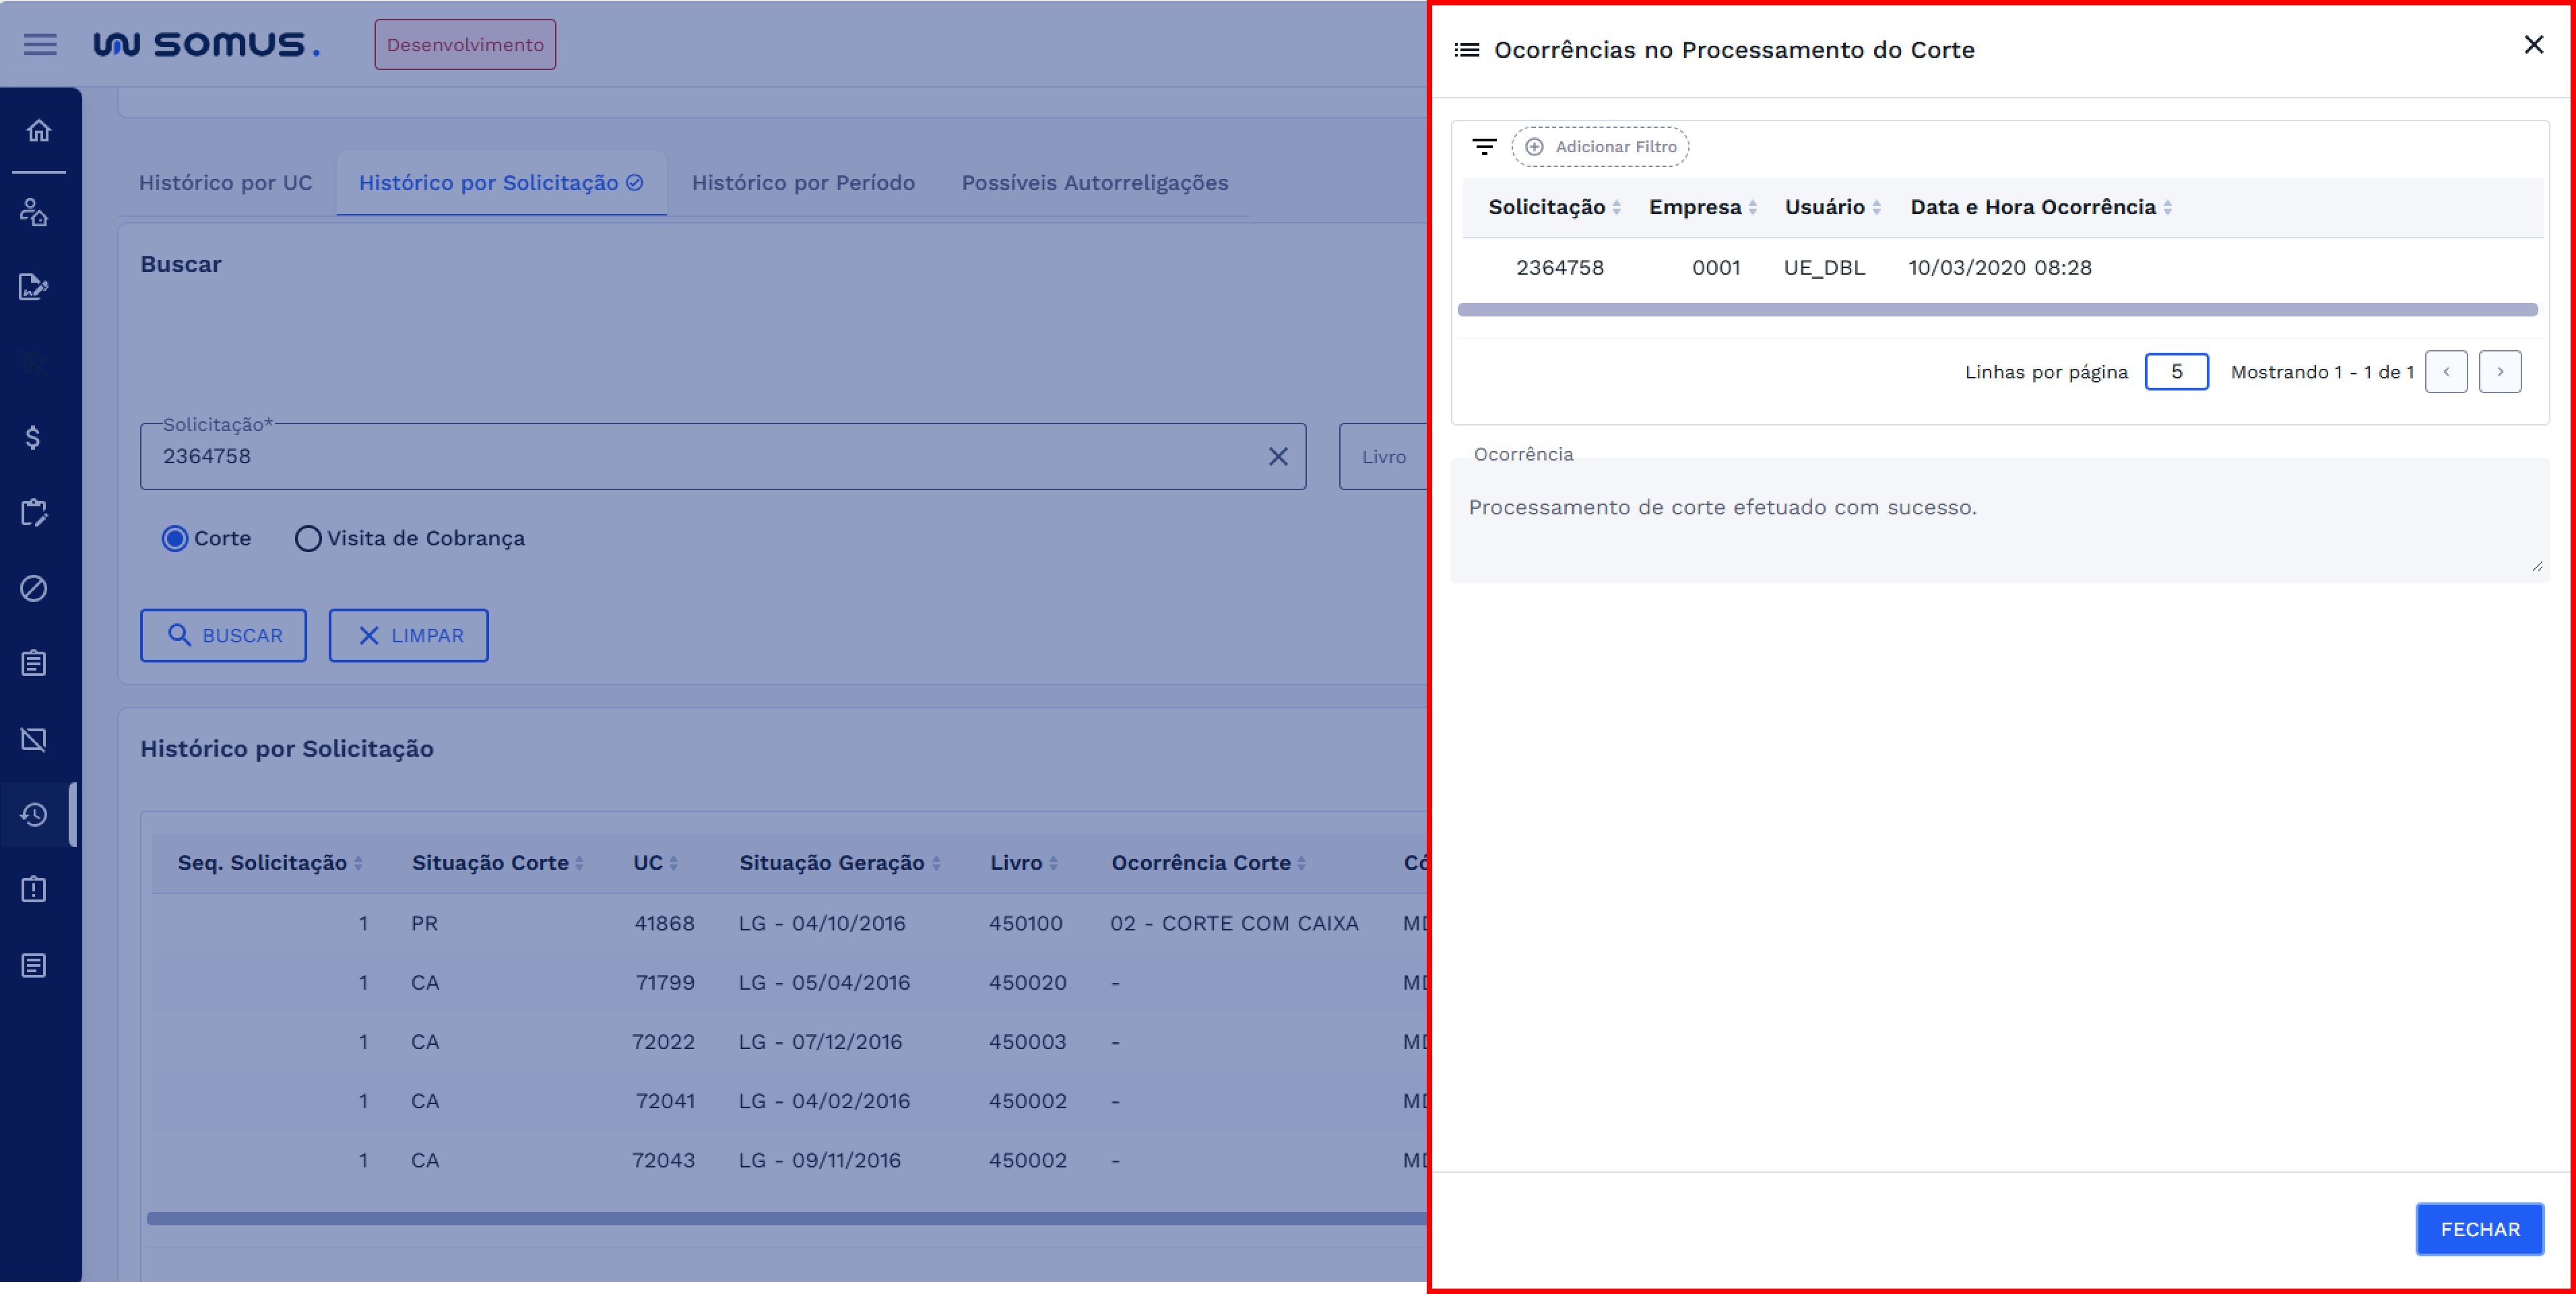Open the hamburger menu icon
This screenshot has height=1294, width=2576.
tap(40, 45)
